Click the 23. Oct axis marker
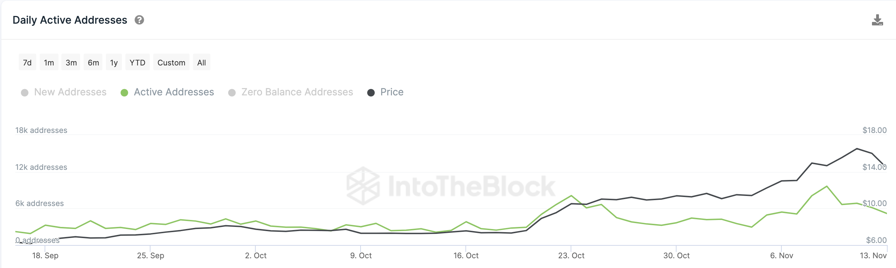 tap(571, 256)
